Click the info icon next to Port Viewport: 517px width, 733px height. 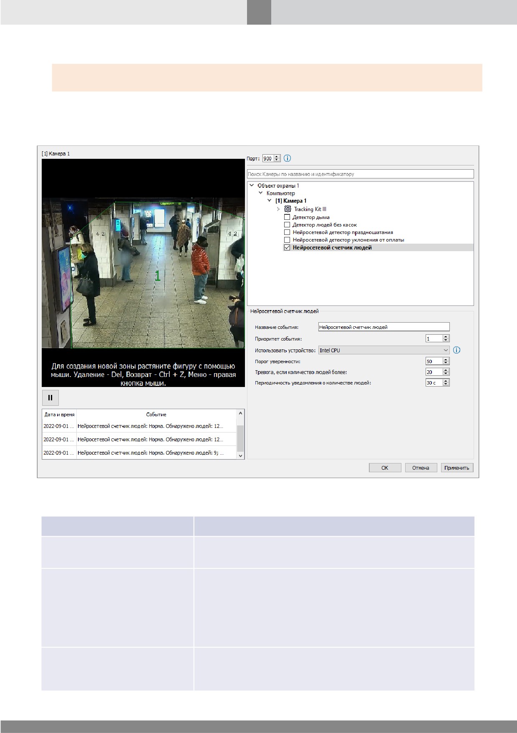[x=287, y=158]
